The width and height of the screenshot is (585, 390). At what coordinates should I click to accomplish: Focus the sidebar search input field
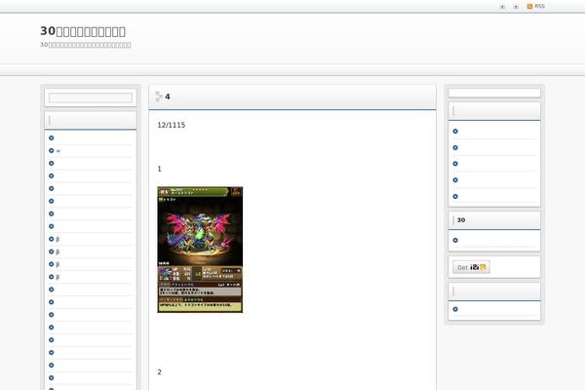pos(91,97)
